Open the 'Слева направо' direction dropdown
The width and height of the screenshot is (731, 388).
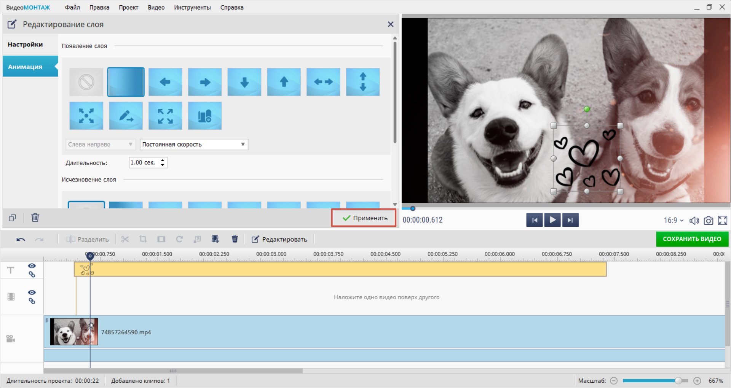coord(100,145)
